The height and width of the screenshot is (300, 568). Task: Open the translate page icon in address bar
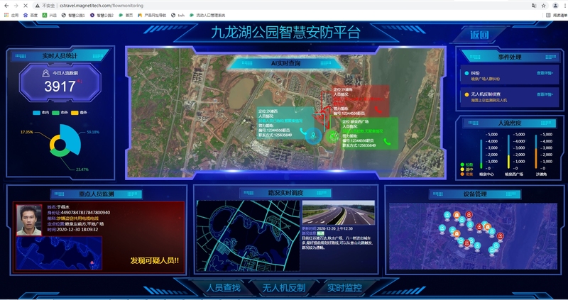(534, 6)
